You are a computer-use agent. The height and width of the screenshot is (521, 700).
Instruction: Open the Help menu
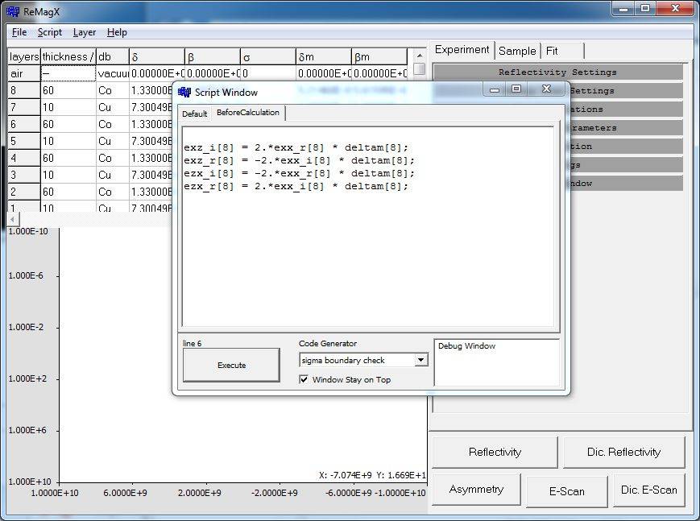pyautogui.click(x=116, y=32)
